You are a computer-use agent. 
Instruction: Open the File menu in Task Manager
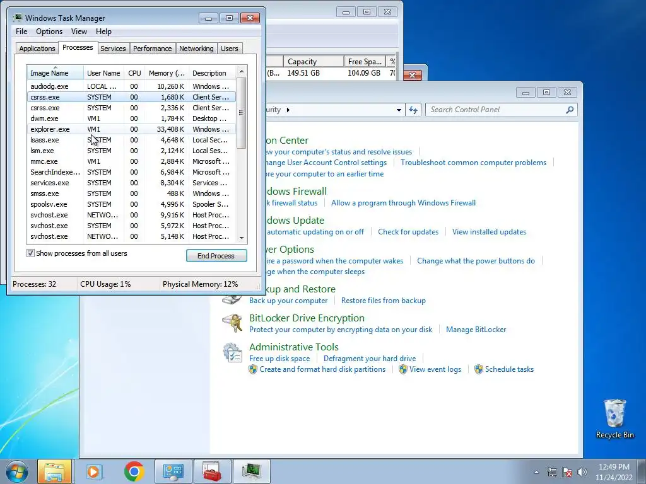21,32
